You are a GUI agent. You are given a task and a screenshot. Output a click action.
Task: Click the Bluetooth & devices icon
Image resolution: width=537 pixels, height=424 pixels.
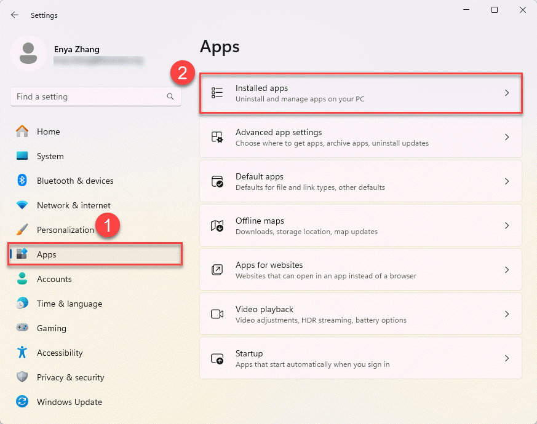click(x=23, y=181)
